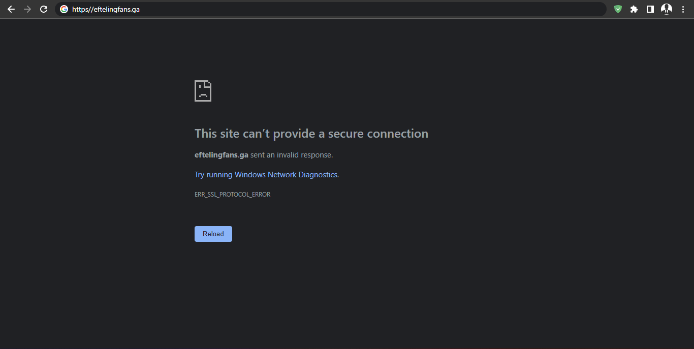Click the bold eftelingfans.ga domain text

221,155
